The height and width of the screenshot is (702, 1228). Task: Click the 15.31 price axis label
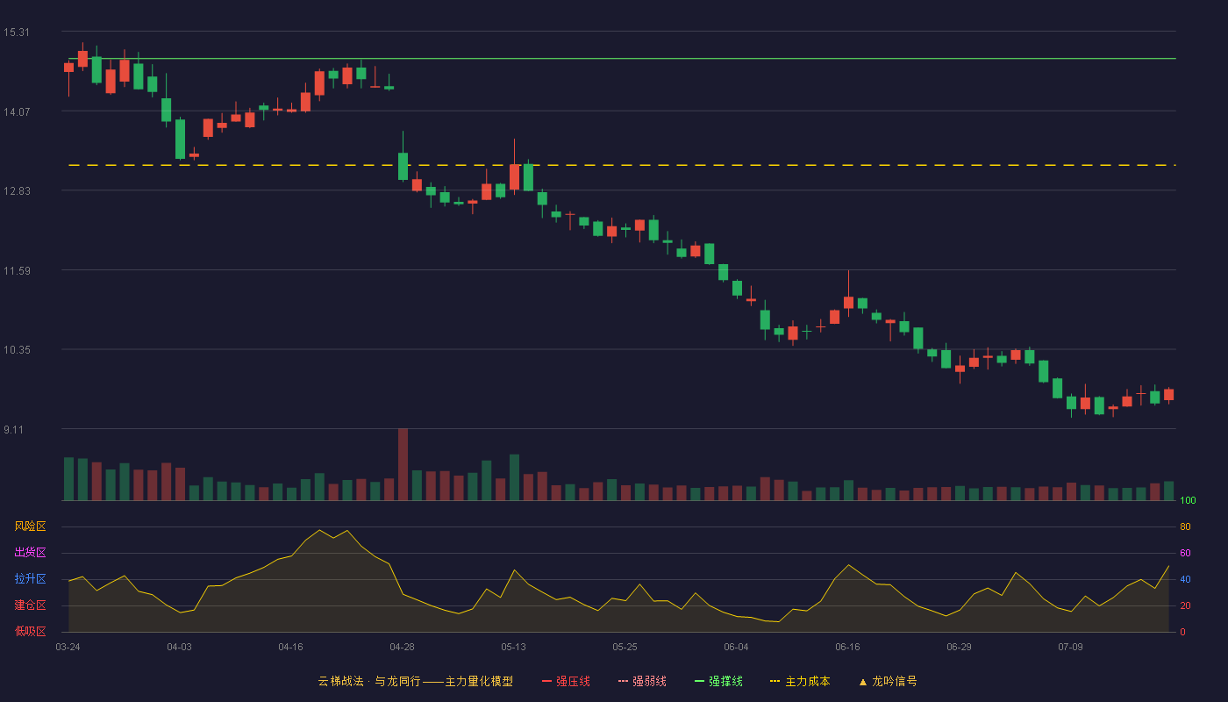tap(16, 32)
